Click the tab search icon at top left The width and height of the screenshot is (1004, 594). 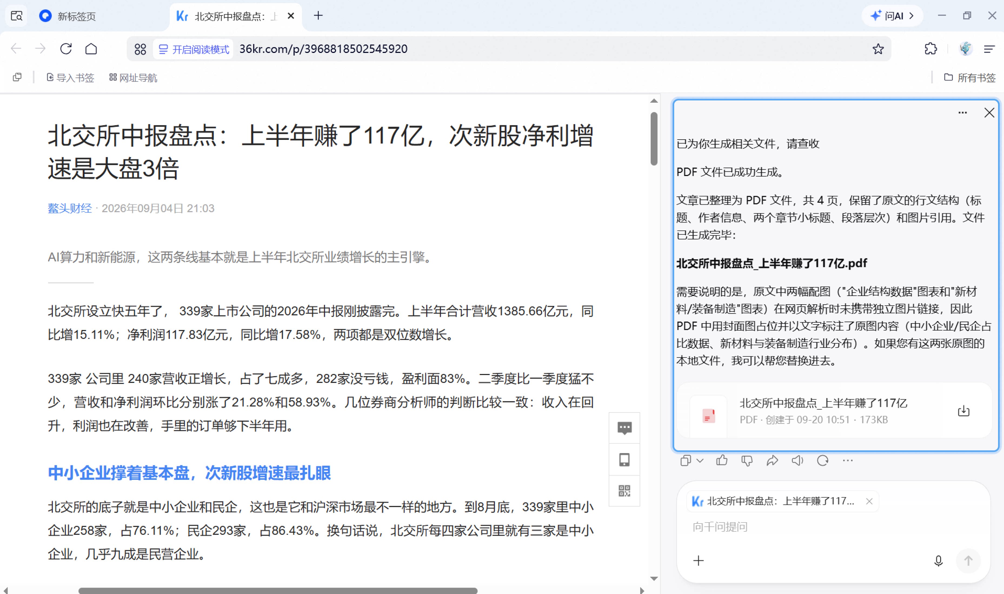(16, 16)
